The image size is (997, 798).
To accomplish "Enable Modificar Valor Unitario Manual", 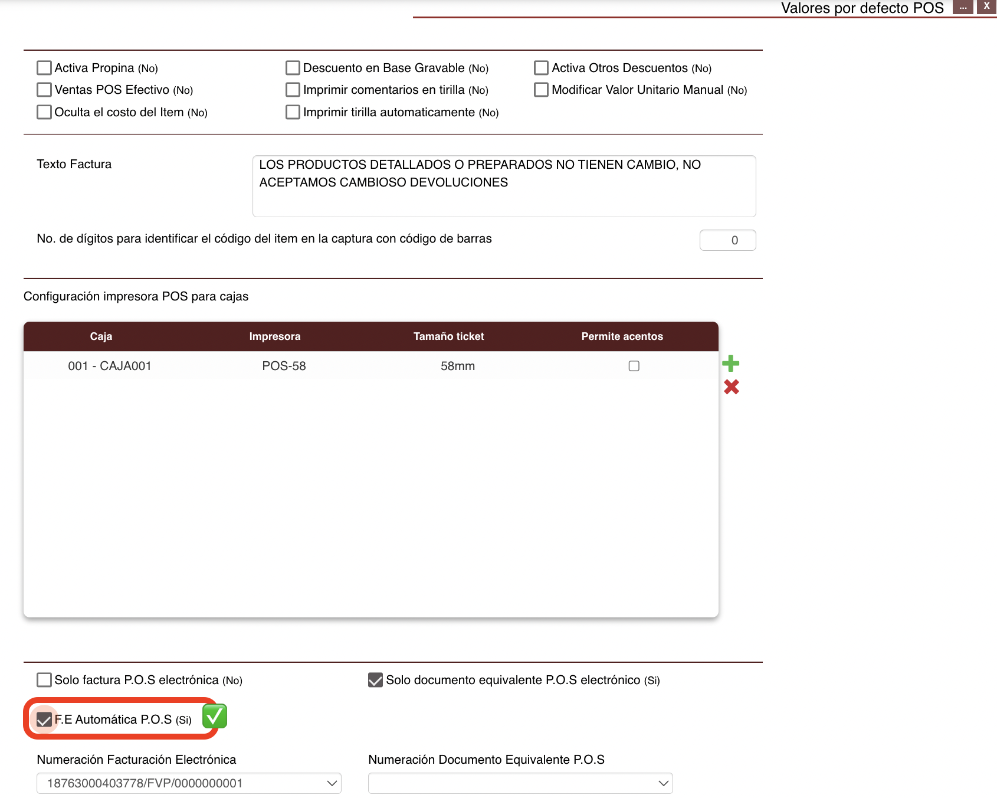I will click(x=541, y=90).
